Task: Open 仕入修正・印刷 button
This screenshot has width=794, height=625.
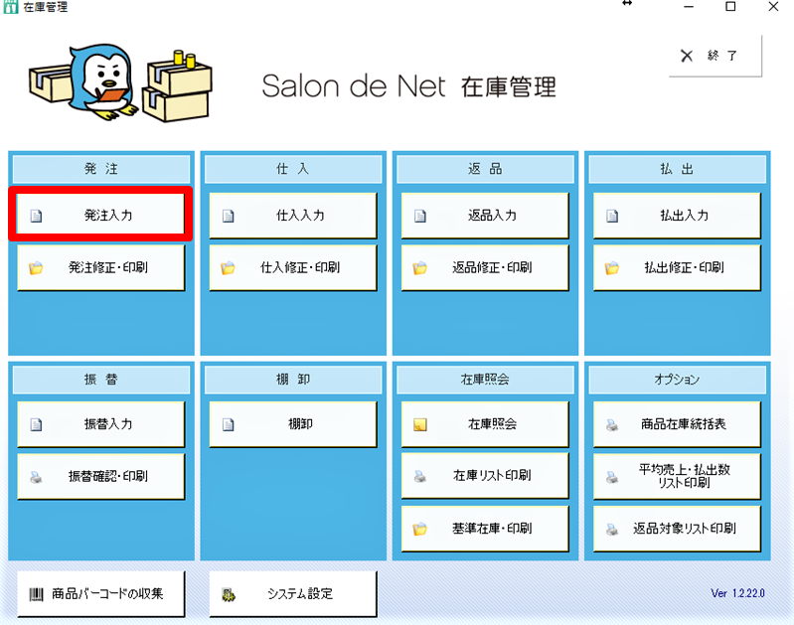Action: pyautogui.click(x=293, y=267)
